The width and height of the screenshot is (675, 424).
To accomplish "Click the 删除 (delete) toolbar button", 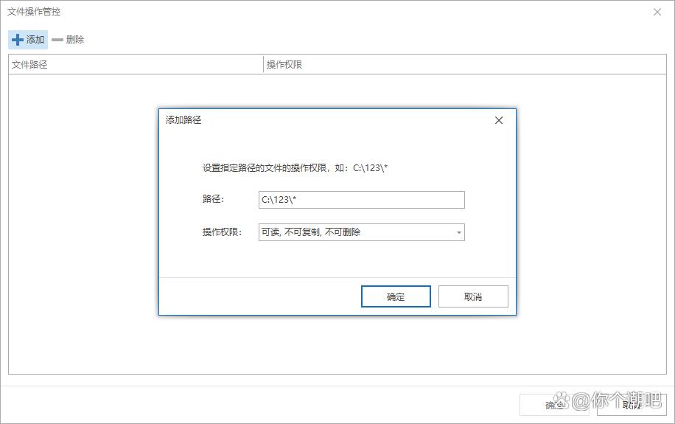I will tap(68, 40).
